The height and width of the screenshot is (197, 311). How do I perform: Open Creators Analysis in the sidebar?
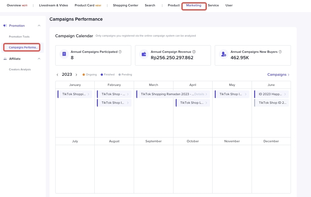point(20,69)
